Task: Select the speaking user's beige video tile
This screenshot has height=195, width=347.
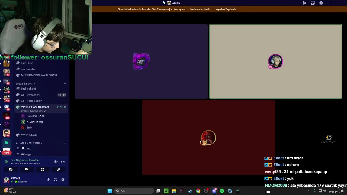Action: pos(275,61)
